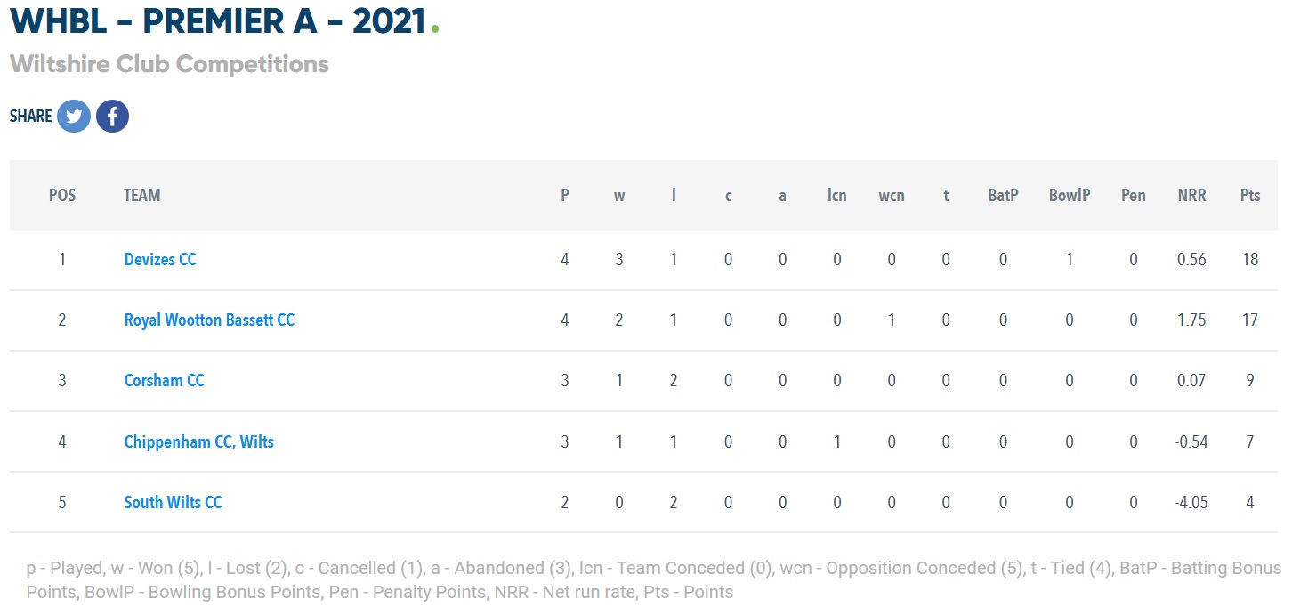Open the Royal Wootton Bassett CC link
Image resolution: width=1292 pixels, height=615 pixels.
[209, 320]
